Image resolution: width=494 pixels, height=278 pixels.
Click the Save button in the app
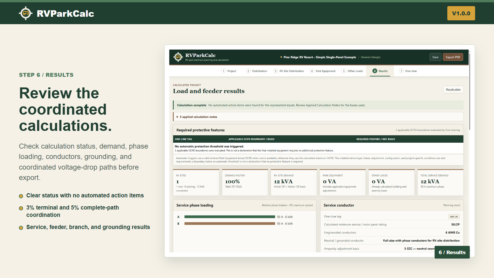435,57
